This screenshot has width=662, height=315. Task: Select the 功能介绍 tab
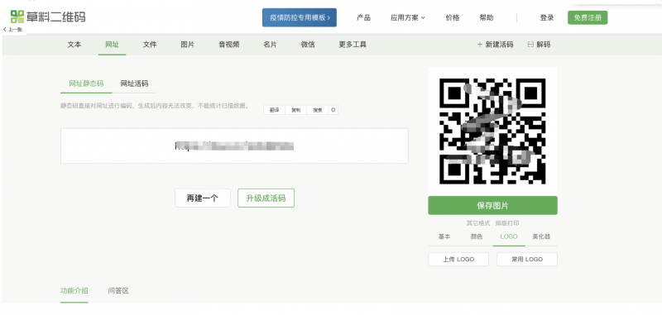(74, 290)
